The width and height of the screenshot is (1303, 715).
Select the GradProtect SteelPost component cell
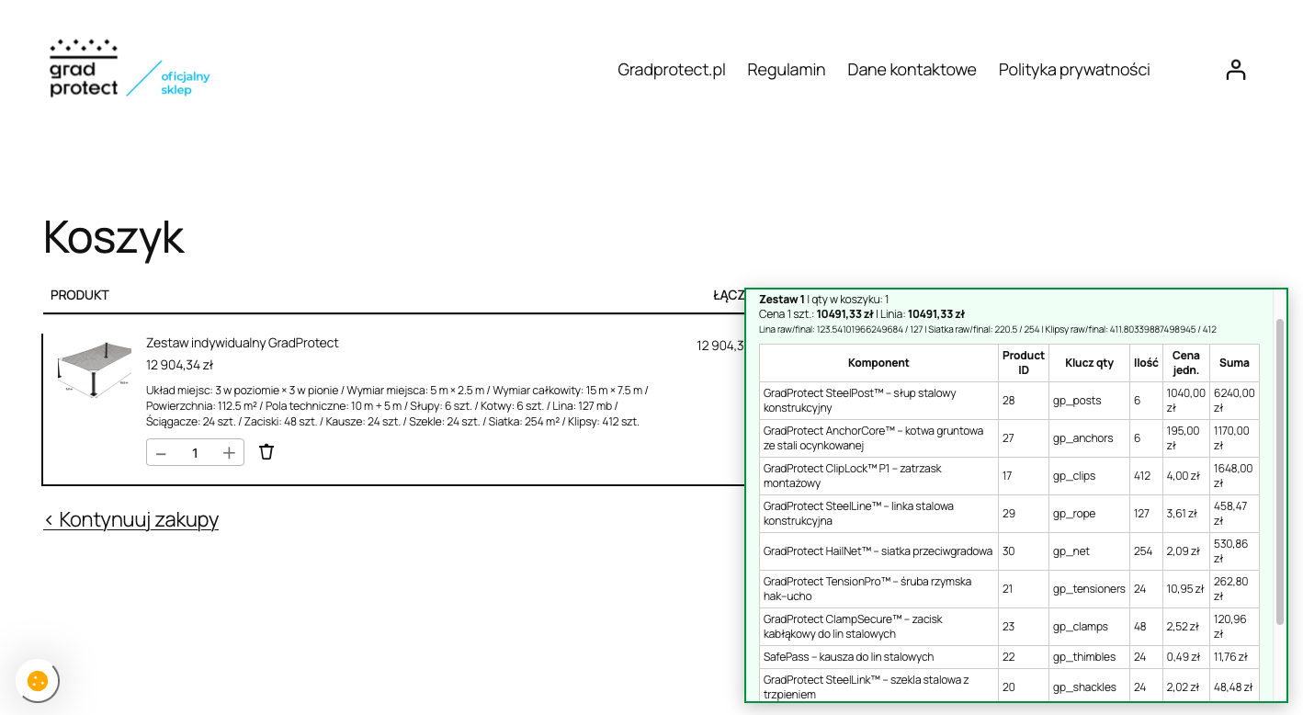(x=878, y=401)
